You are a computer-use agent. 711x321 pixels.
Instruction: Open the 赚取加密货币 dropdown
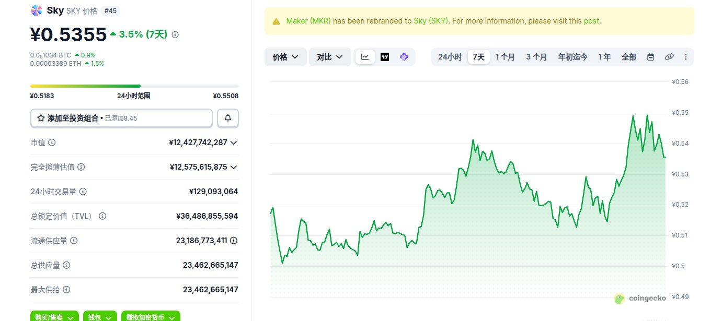click(x=151, y=316)
